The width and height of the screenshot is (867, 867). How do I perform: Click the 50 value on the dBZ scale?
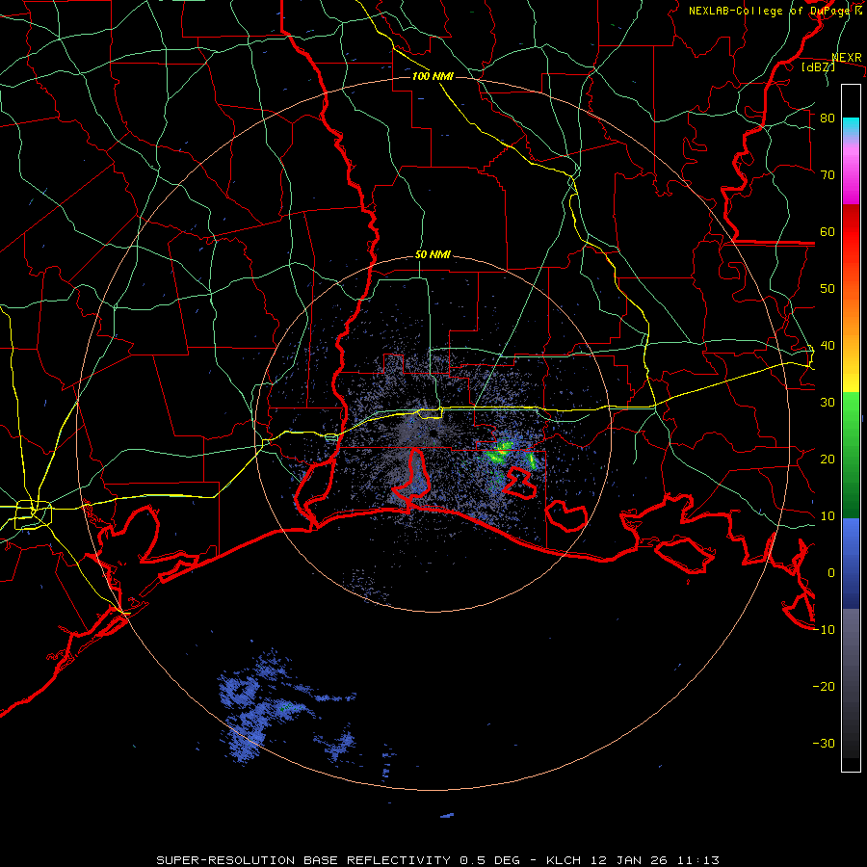pyautogui.click(x=828, y=289)
